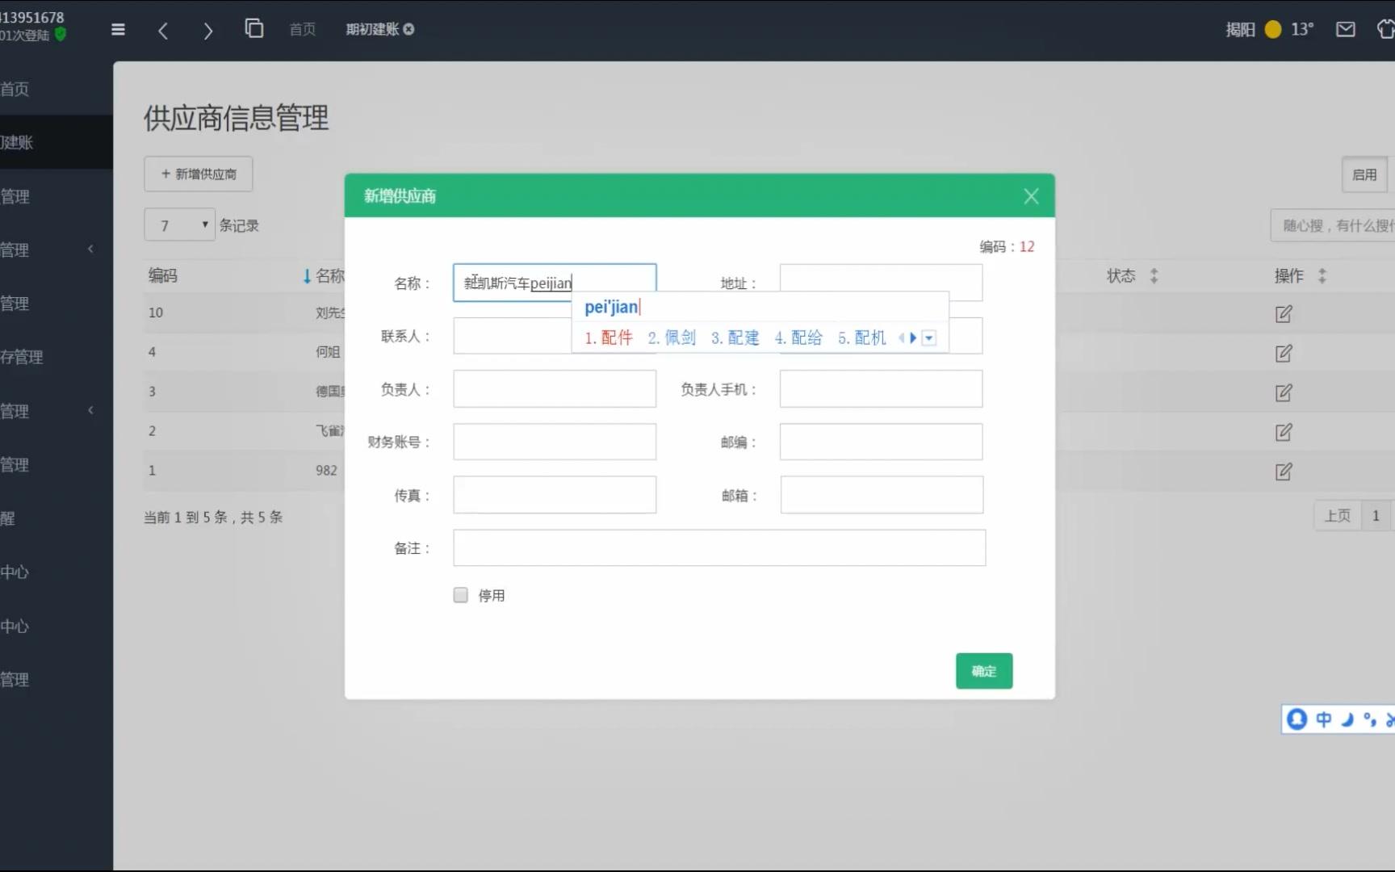This screenshot has height=872, width=1395.
Task: Open the mail envelope notifications icon
Action: [x=1345, y=29]
